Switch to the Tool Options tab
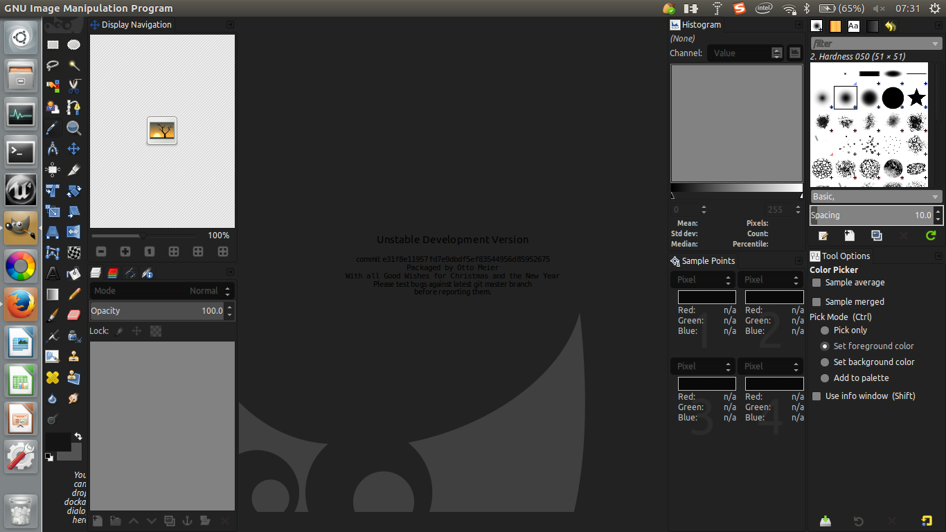This screenshot has height=532, width=946. pos(840,256)
